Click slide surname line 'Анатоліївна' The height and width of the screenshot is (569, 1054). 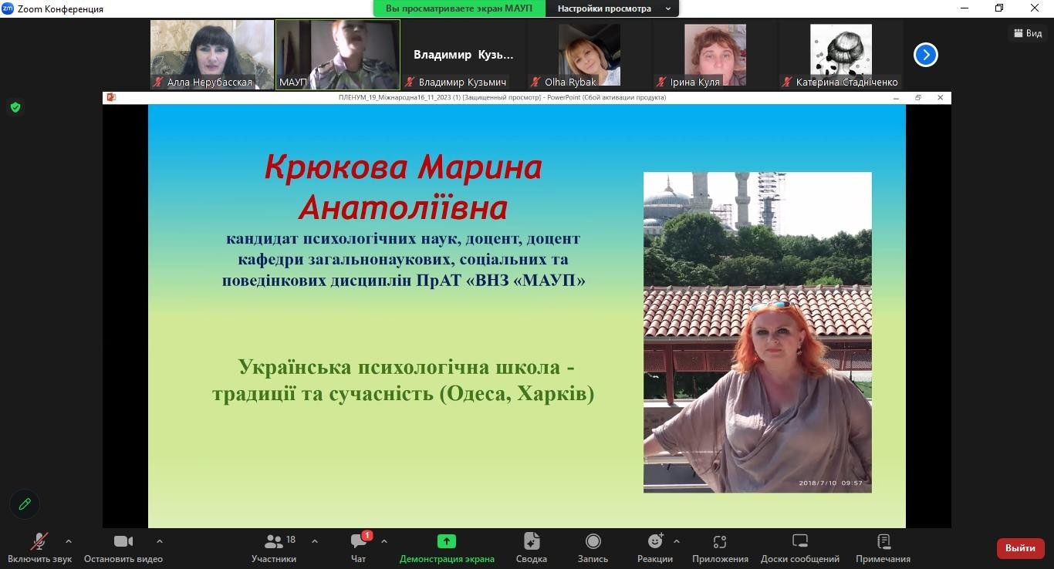[x=404, y=207]
